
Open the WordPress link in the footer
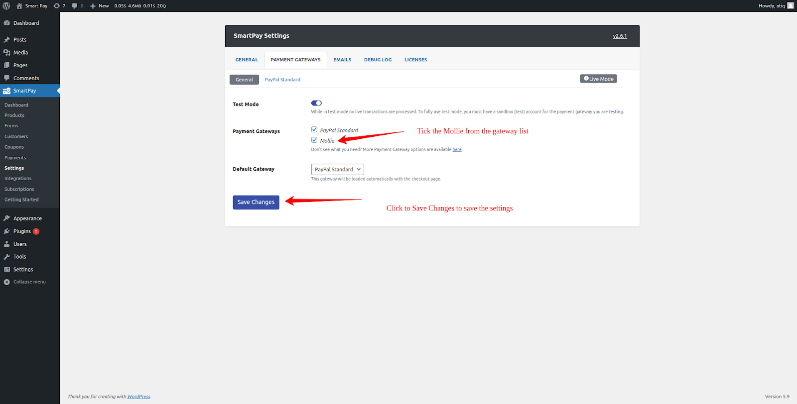click(138, 397)
